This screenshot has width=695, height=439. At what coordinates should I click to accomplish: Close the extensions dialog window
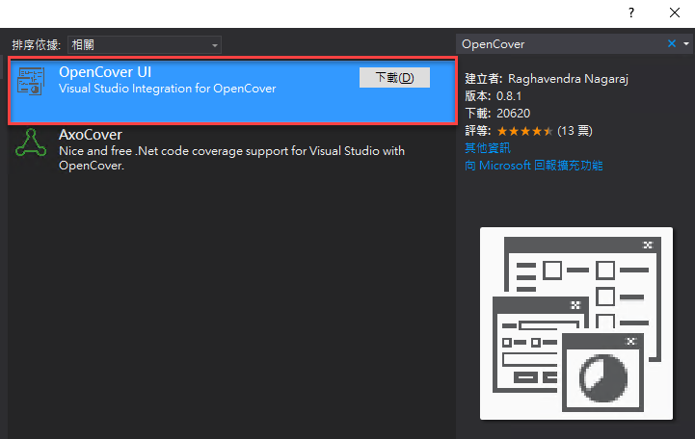point(675,13)
